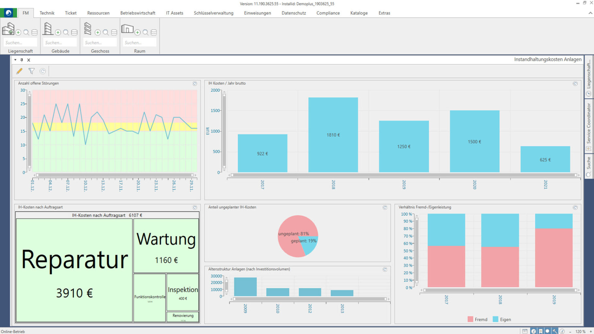Click the Reparatur 3910 € treemap tile
This screenshot has height=334, width=594.
(x=74, y=270)
